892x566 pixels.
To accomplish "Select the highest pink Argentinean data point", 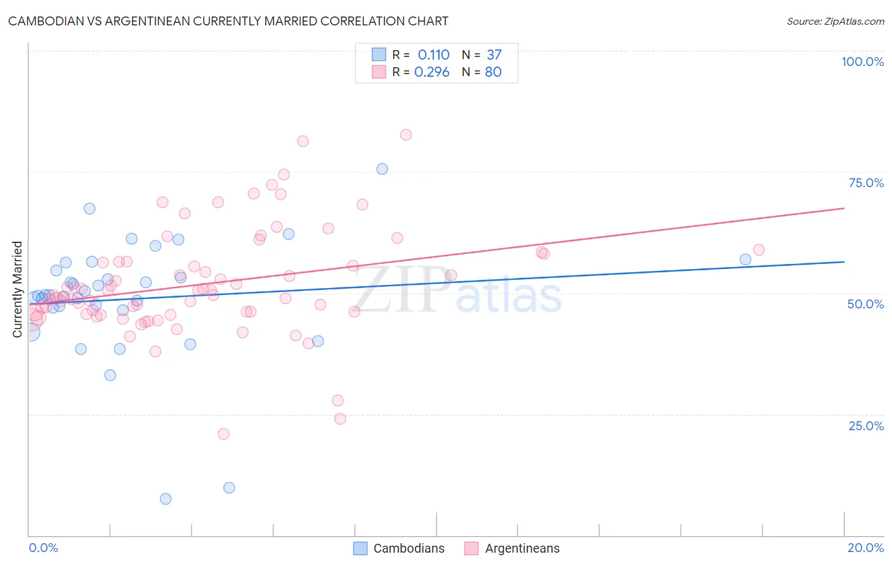I will [406, 135].
